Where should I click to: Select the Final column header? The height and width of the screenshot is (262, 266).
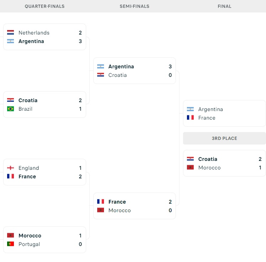click(224, 6)
